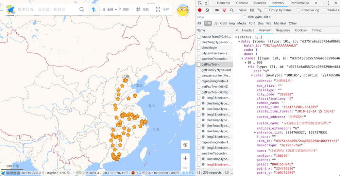Open the Timing tab of request
The height and width of the screenshot is (176, 340).
tap(317, 30)
